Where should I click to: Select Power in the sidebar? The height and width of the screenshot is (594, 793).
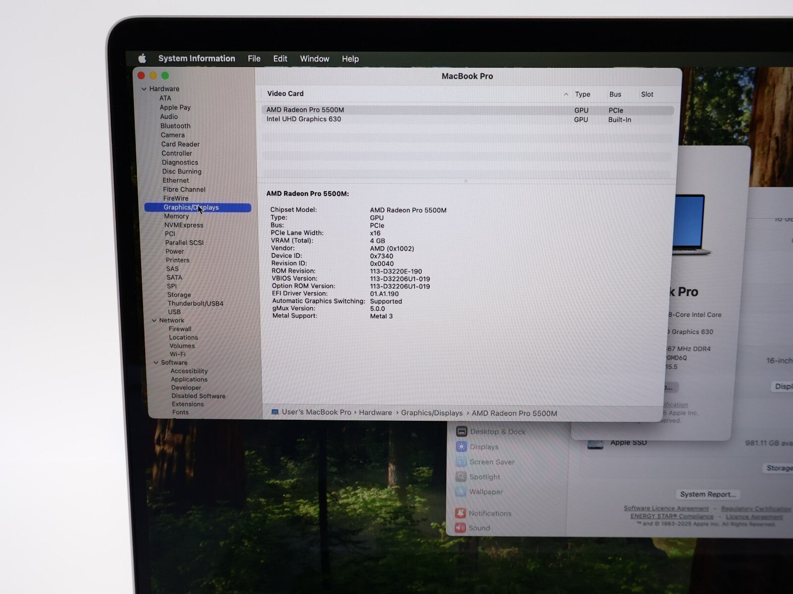click(174, 251)
